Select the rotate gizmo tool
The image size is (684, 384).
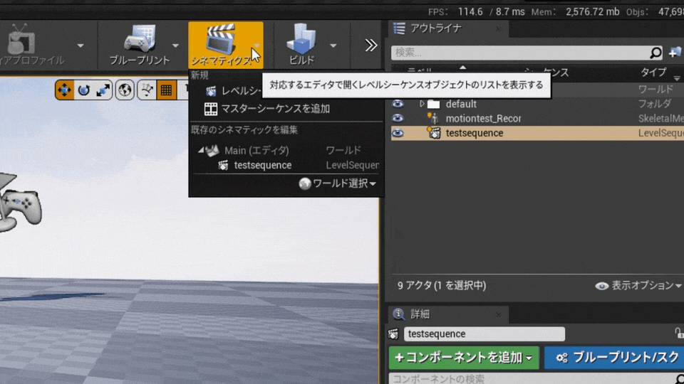point(84,90)
